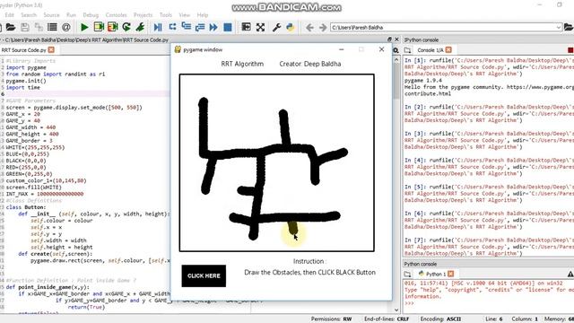Screen dimensions: 574x323
Task: Open Preferences wrench icon
Action: [x=277, y=27]
